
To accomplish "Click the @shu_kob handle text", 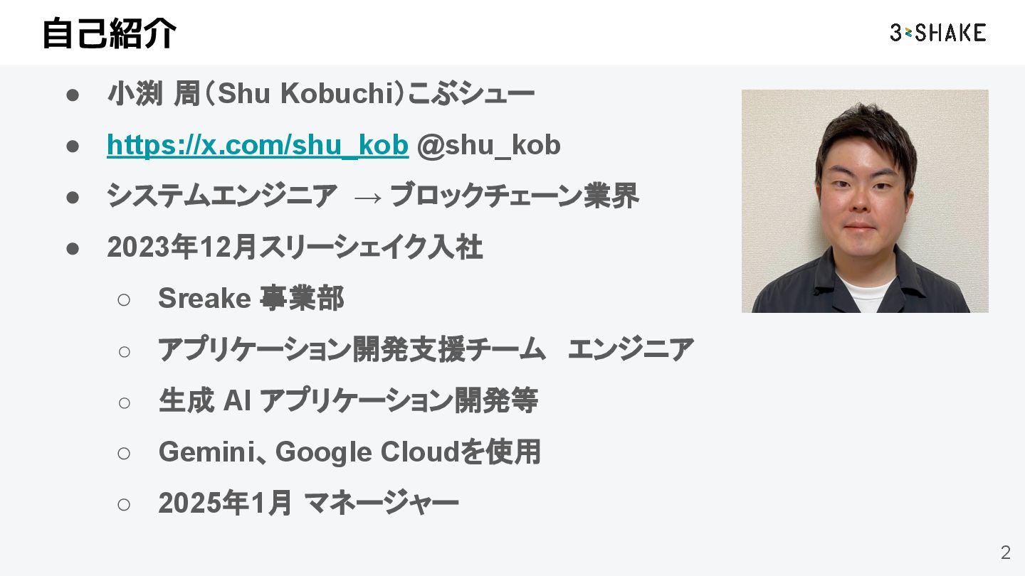I will point(488,145).
